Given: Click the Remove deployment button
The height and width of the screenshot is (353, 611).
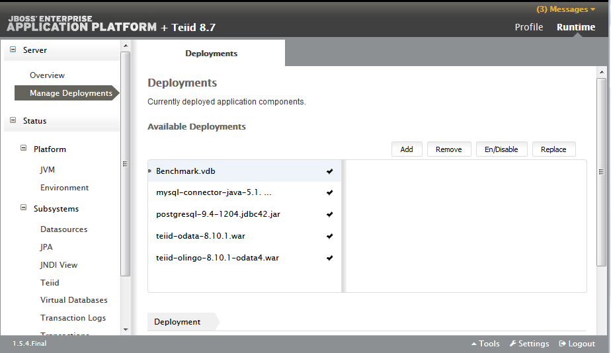Looking at the screenshot, I should pos(449,149).
